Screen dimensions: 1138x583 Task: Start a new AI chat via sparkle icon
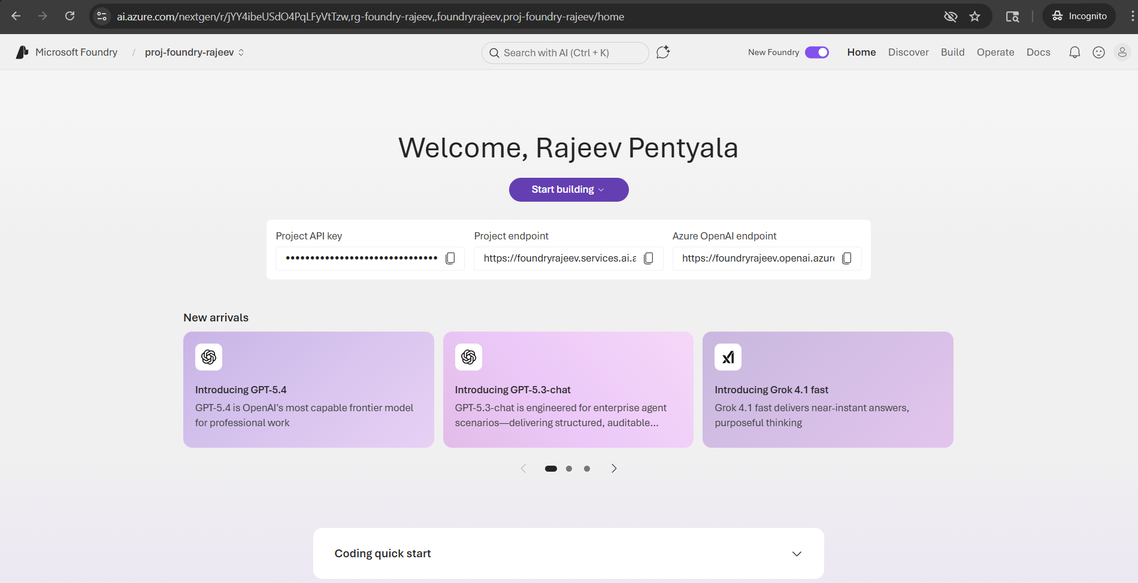tap(663, 53)
